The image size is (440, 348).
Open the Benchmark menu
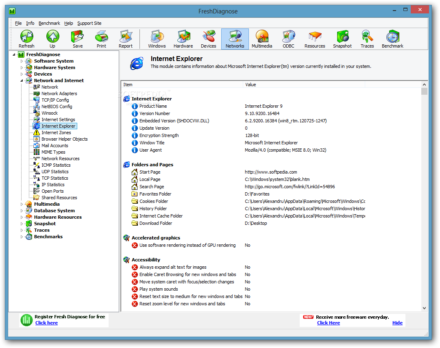coord(49,23)
